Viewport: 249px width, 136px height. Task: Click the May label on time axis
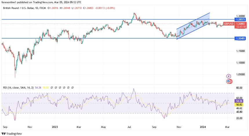[x=103, y=127]
